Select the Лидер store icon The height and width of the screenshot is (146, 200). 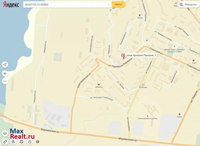140,15
